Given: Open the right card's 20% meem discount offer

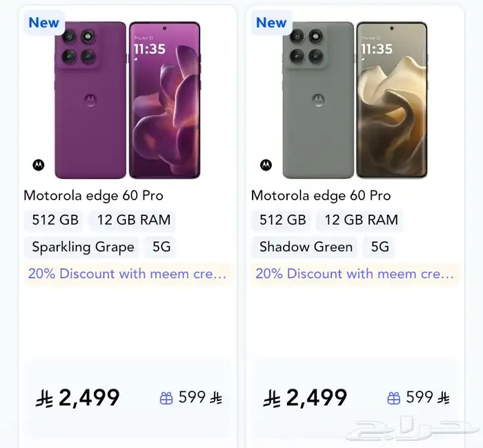Looking at the screenshot, I should coord(355,274).
